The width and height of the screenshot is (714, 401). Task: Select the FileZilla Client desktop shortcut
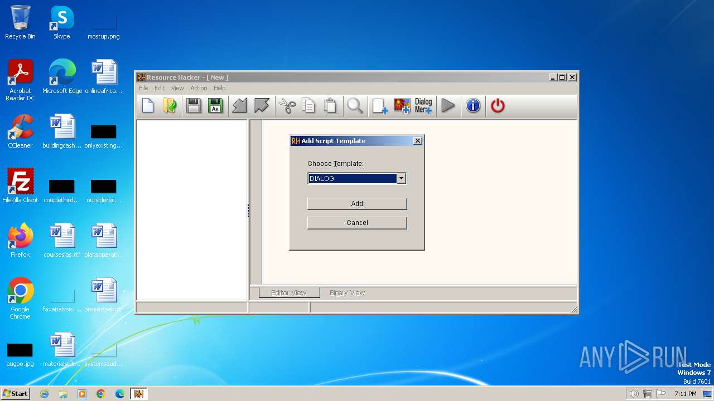tap(20, 186)
